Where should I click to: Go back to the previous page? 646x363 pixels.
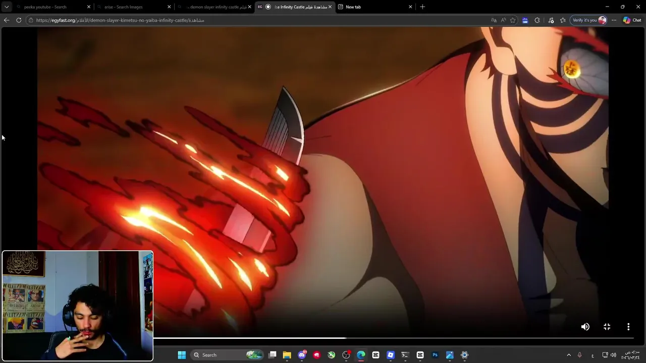click(x=7, y=20)
